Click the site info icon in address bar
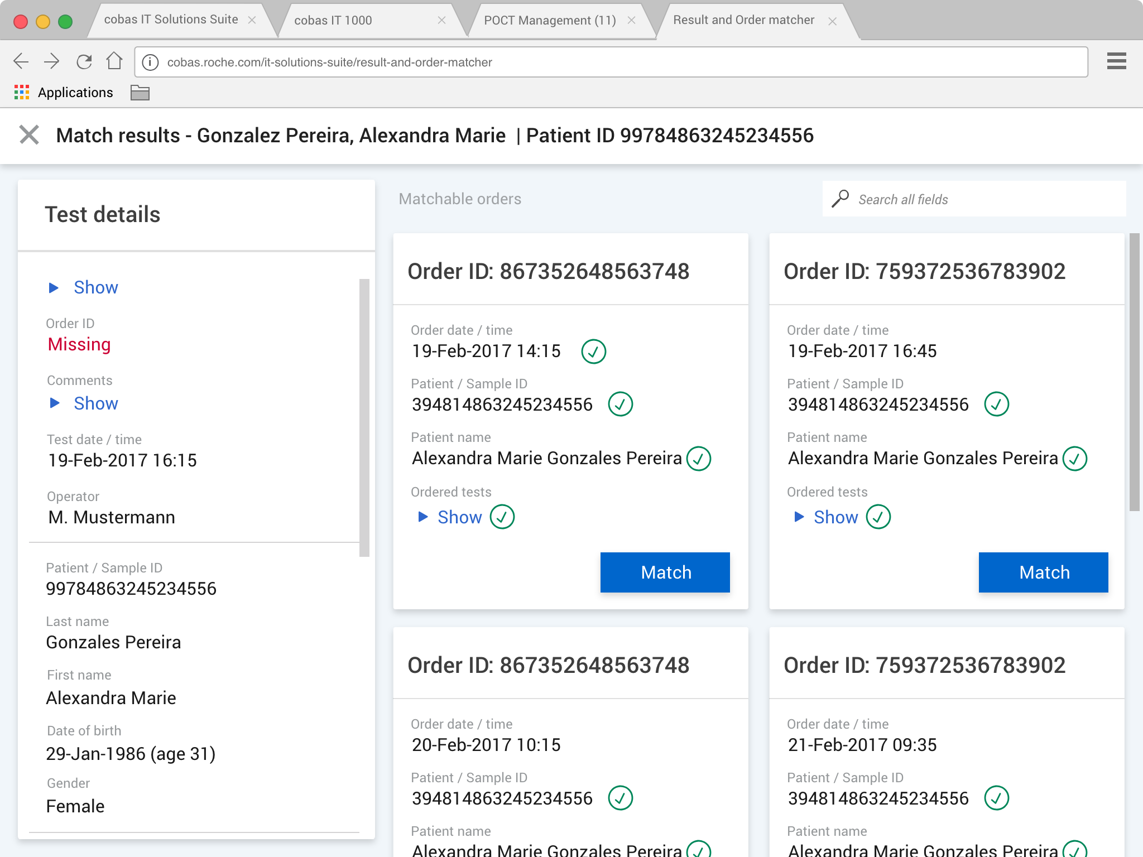Viewport: 1143px width, 857px height. point(150,62)
